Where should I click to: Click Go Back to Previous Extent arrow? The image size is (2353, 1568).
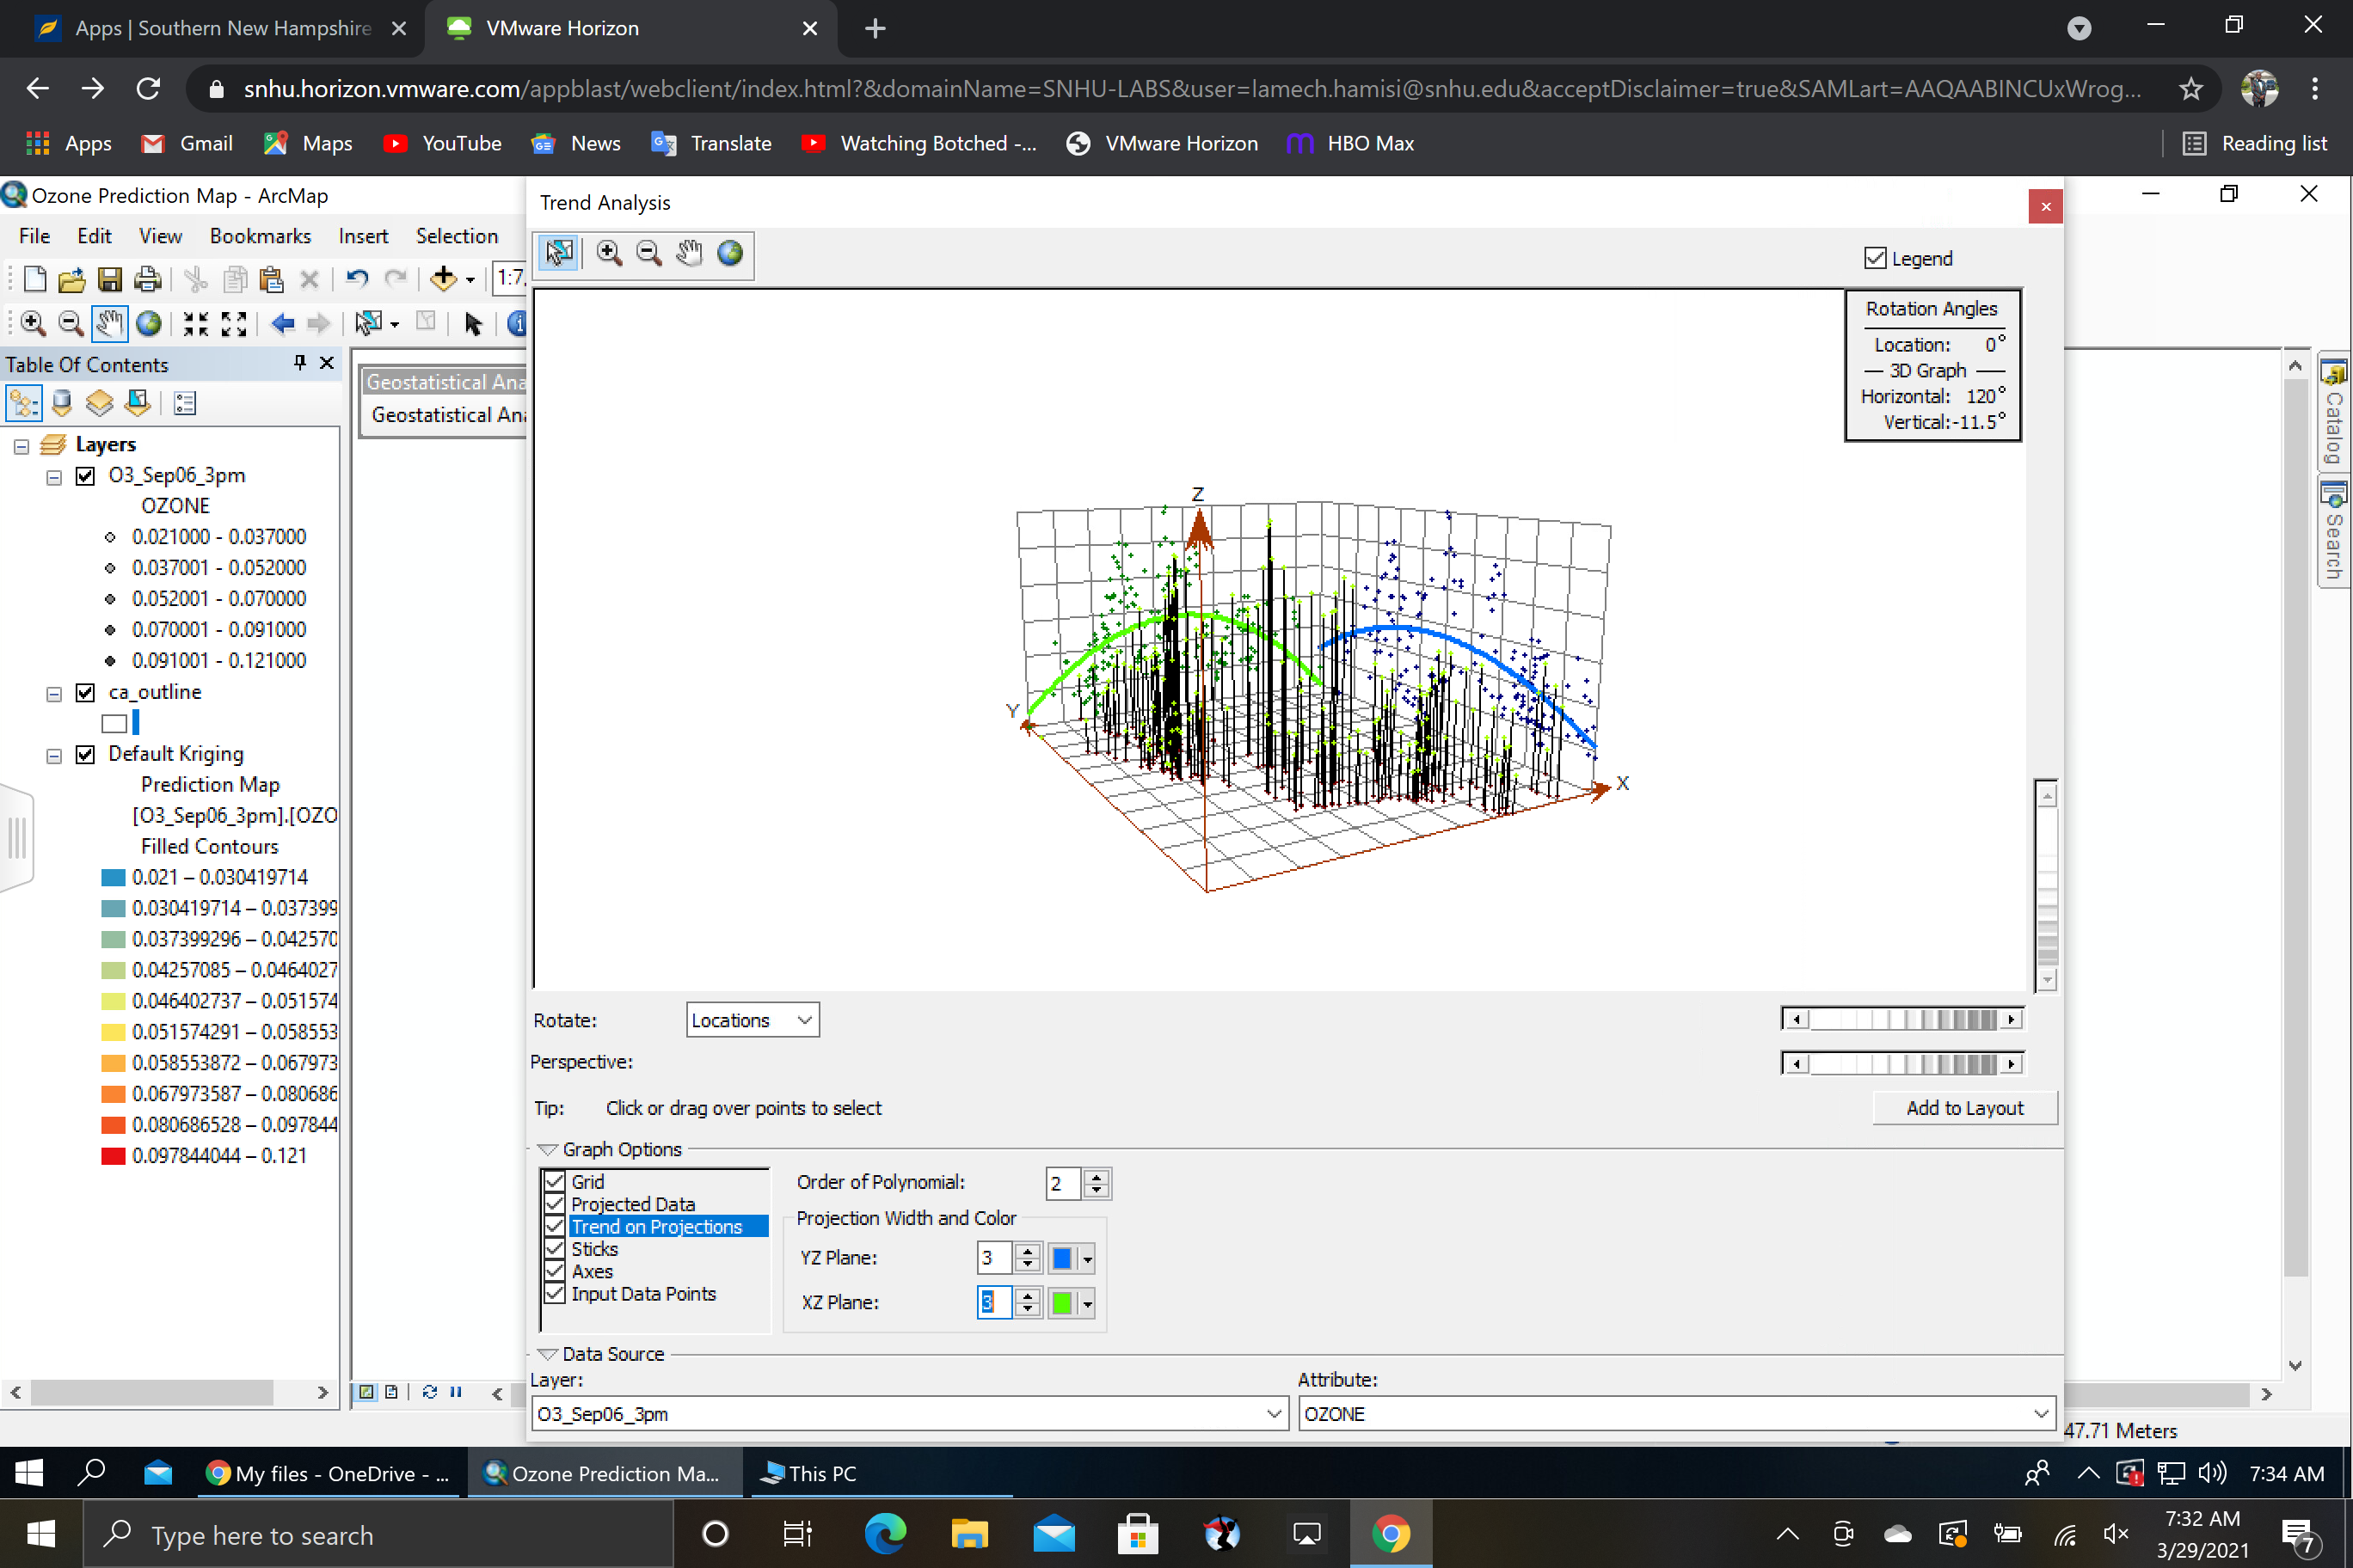[283, 323]
